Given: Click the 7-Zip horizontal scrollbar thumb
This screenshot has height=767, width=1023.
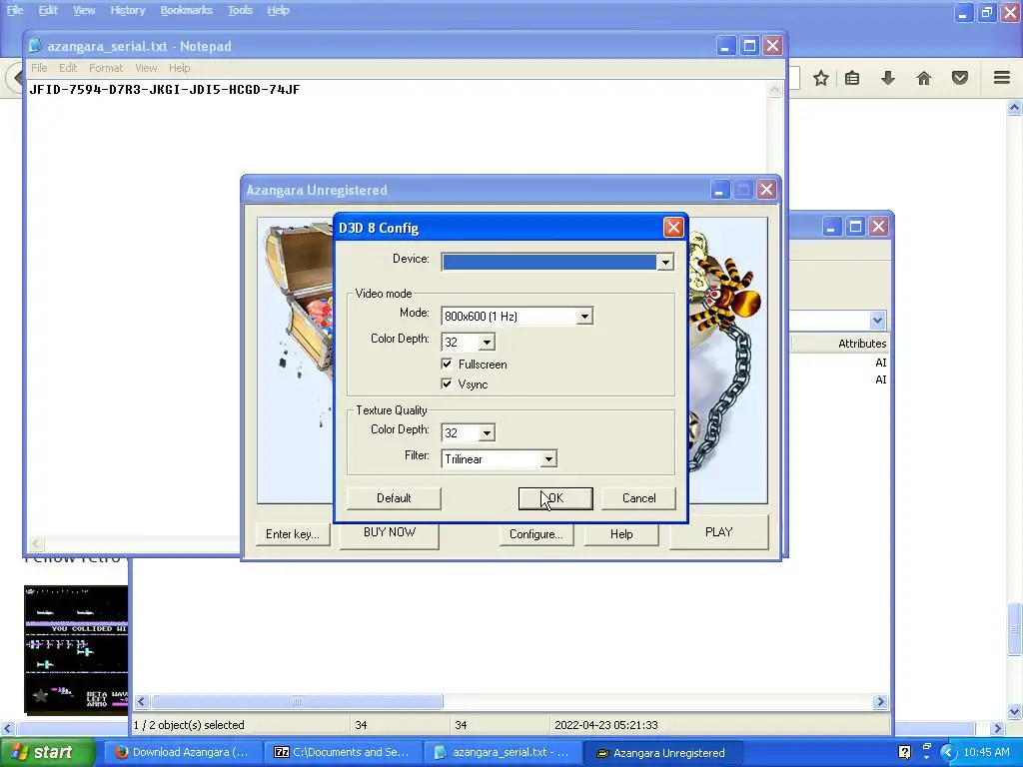Looking at the screenshot, I should pos(297,702).
